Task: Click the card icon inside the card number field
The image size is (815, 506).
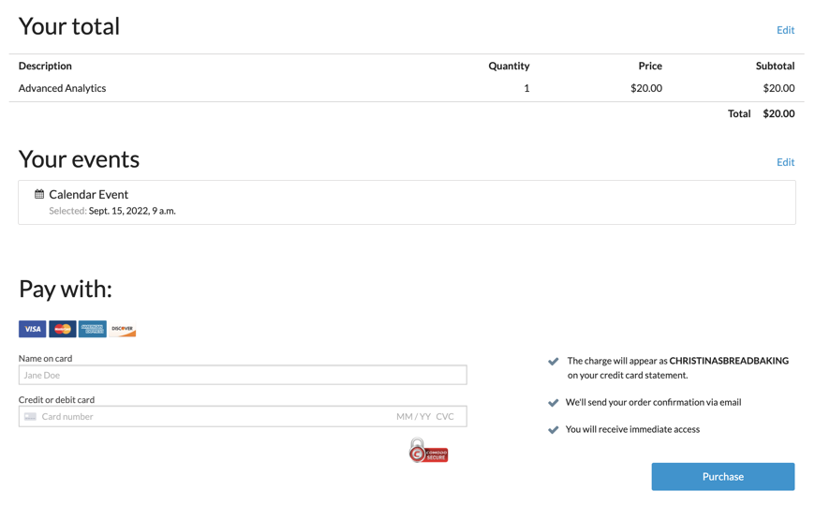Action: point(30,416)
